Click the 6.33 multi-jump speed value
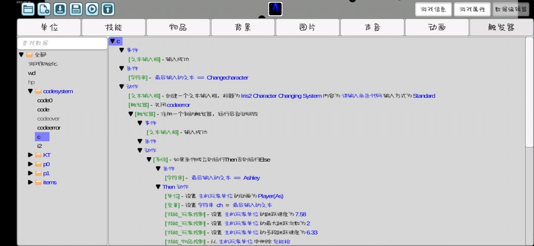 pos(312,233)
